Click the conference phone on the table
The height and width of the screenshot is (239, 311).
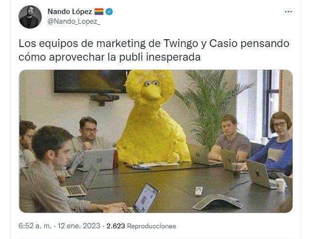tap(217, 202)
